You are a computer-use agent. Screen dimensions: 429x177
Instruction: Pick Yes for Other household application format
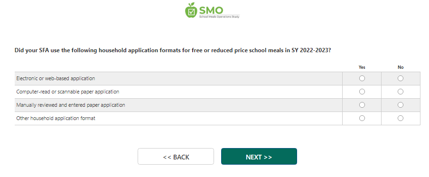tap(362, 118)
